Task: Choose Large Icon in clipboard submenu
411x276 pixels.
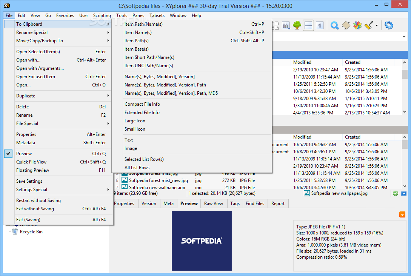Action: (192, 121)
